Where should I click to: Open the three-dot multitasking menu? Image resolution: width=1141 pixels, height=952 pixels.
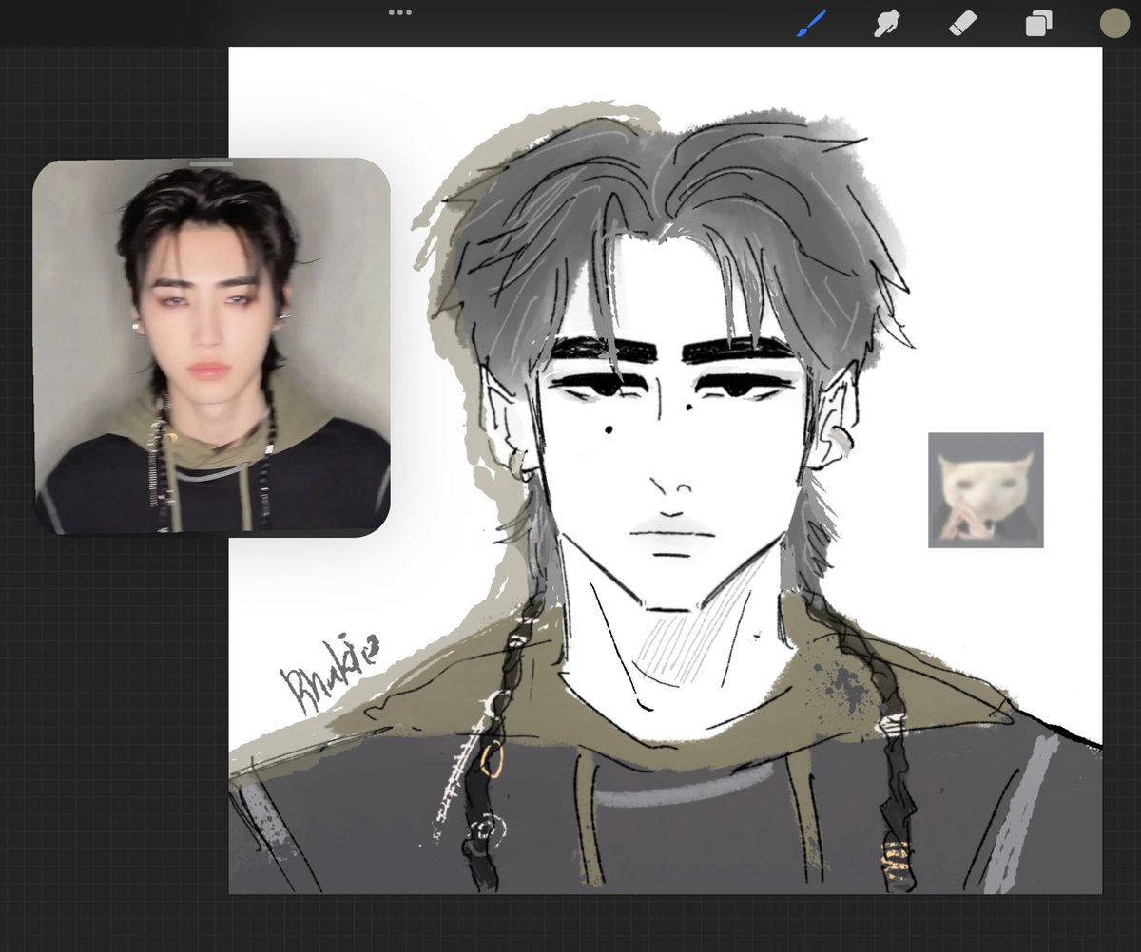[400, 12]
